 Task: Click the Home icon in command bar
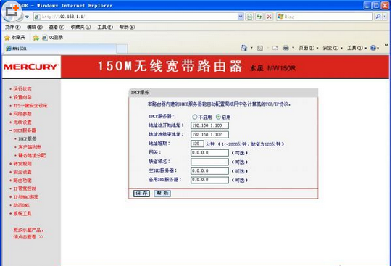244,48
